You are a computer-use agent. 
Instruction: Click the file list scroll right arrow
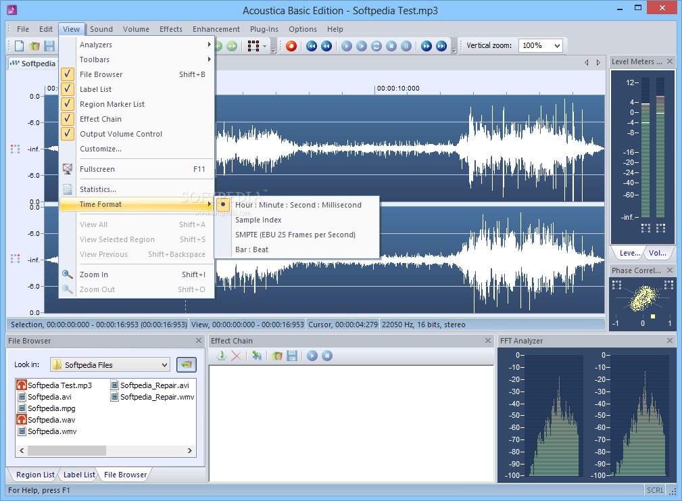tap(190, 450)
